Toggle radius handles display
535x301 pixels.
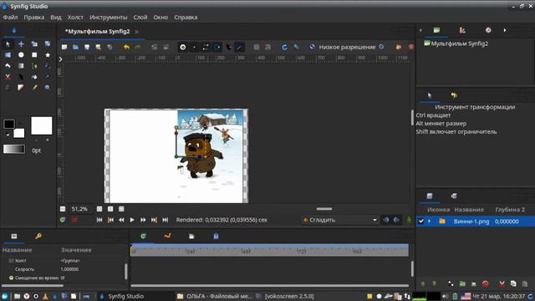217,47
